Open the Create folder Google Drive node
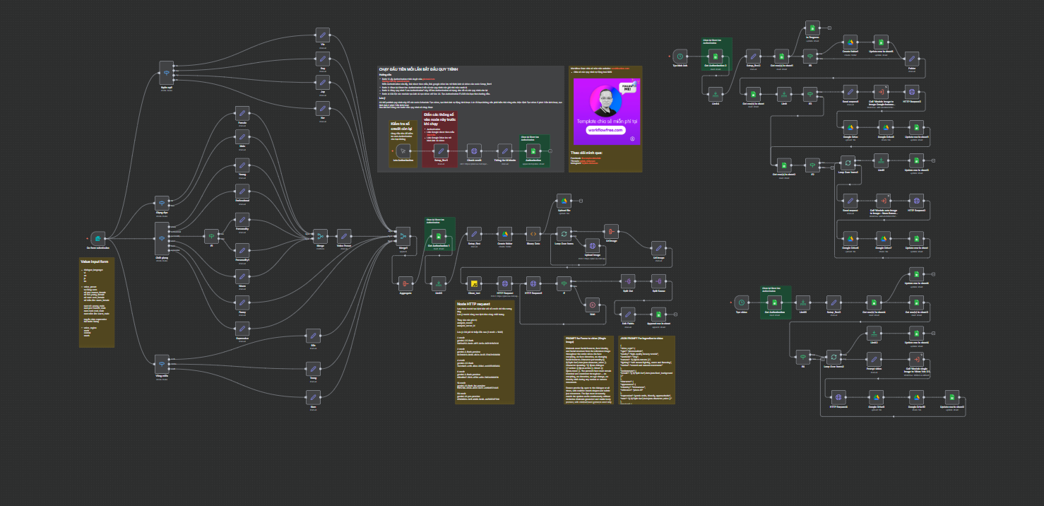The height and width of the screenshot is (506, 1044). (x=504, y=233)
